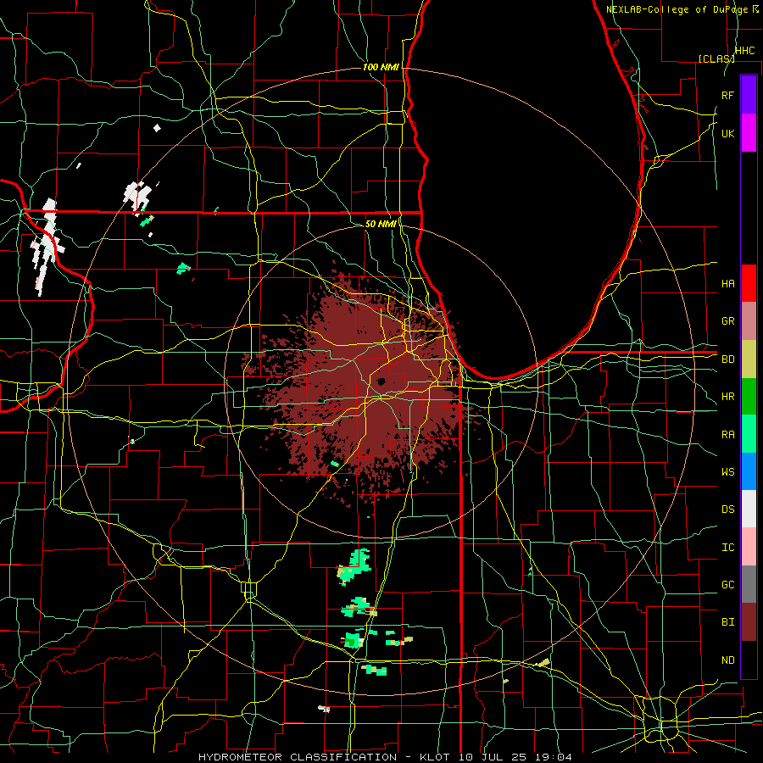Viewport: 763px width, 763px height.
Task: Click the black radar site dot
Action: click(x=381, y=381)
